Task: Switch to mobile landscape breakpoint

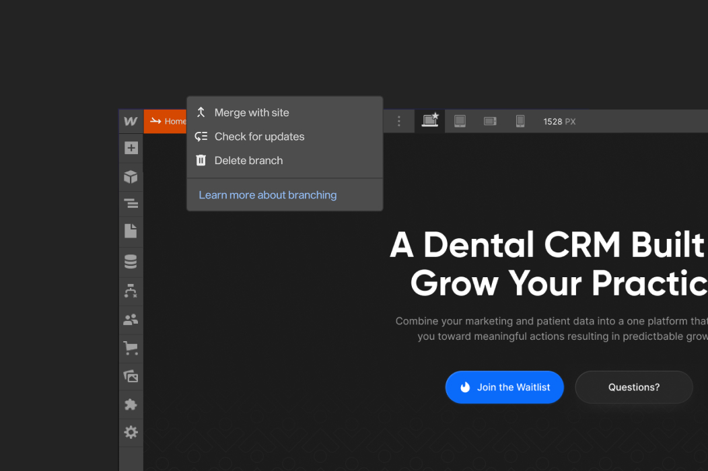Action: (x=491, y=121)
